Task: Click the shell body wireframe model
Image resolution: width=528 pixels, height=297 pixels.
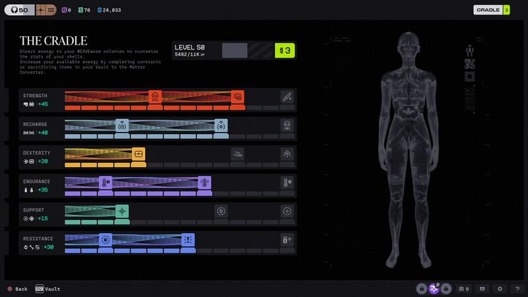Action: tap(409, 150)
